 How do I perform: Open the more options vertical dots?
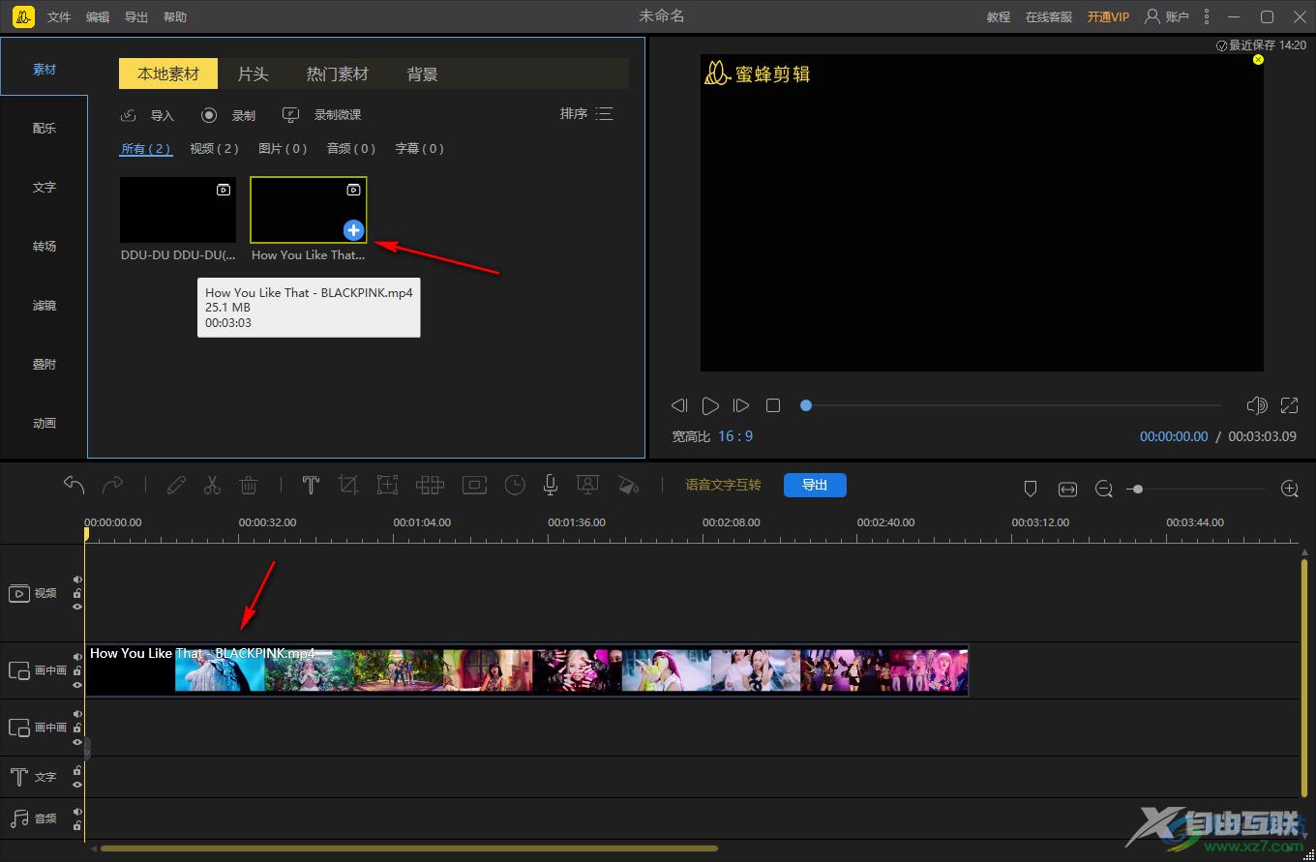[x=1207, y=16]
